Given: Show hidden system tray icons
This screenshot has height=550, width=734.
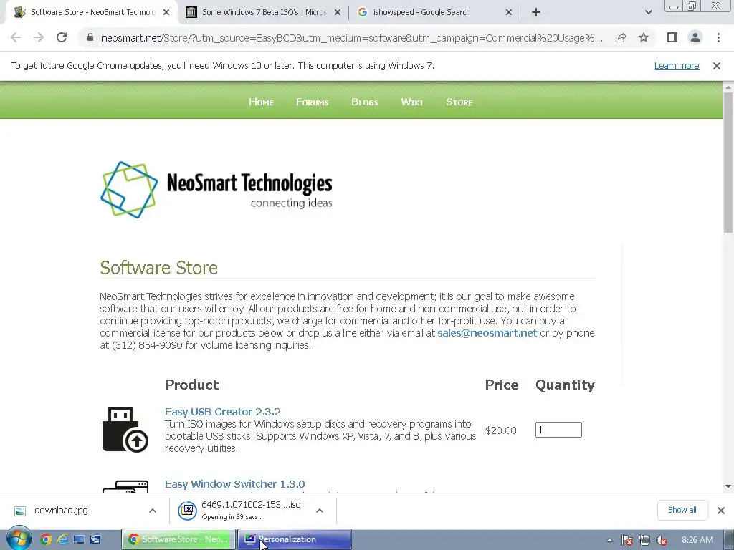Looking at the screenshot, I should [609, 540].
